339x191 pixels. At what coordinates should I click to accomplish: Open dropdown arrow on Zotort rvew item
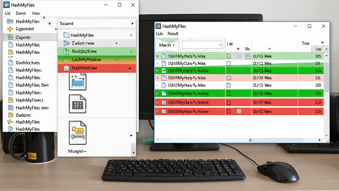point(116,43)
